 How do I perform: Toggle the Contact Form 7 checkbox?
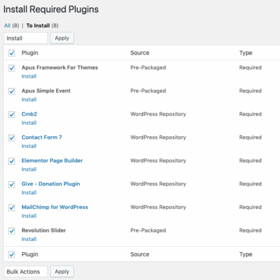12,138
